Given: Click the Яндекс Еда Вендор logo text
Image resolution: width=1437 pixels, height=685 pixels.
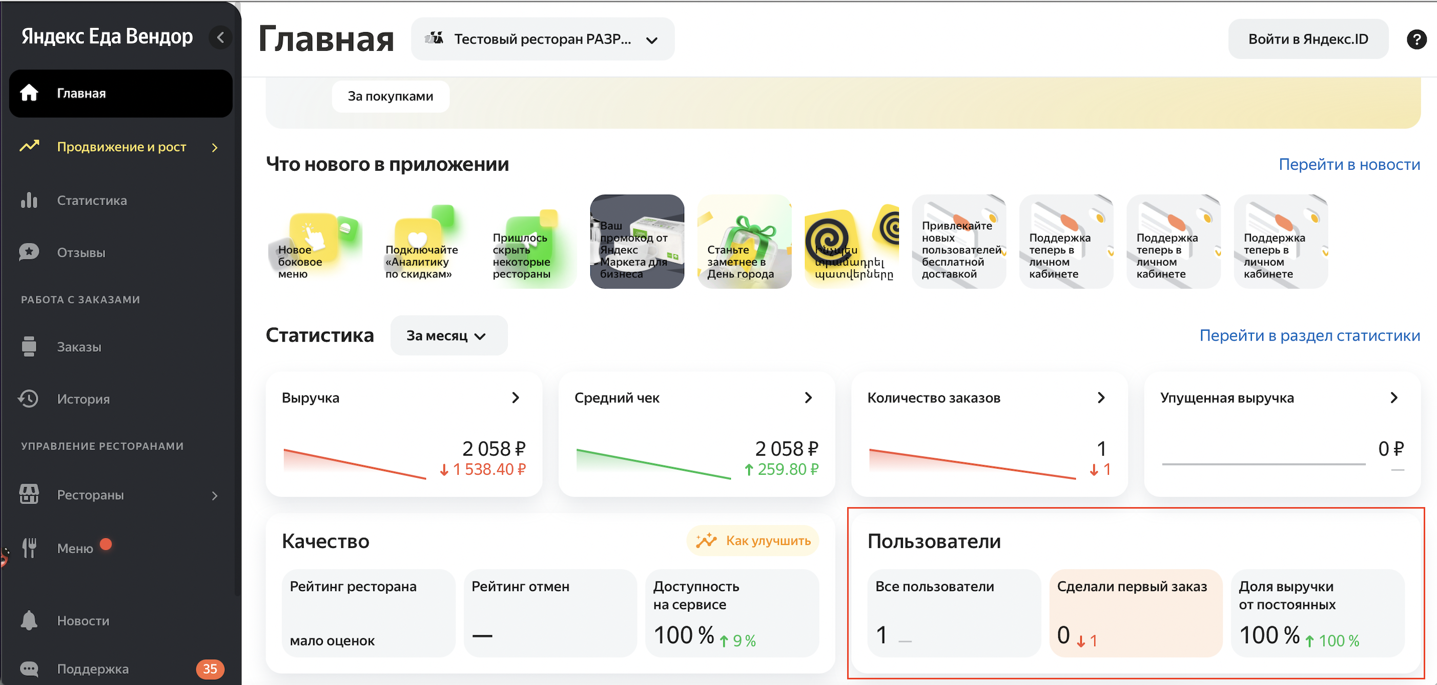Looking at the screenshot, I should 107,36.
